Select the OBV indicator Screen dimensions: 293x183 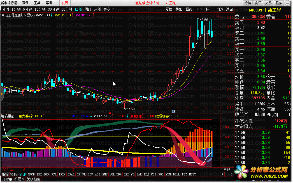90,174
